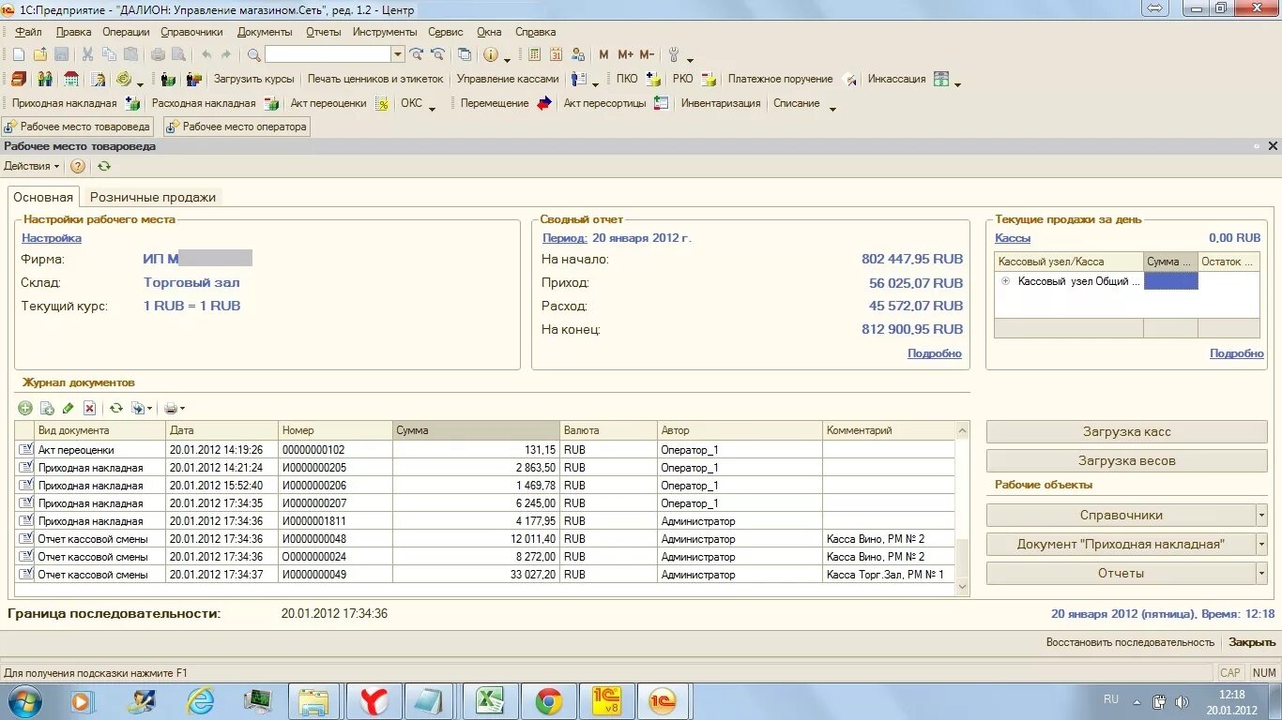1282x720 pixels.
Task: Click the Загрузка касс button
Action: coord(1126,432)
